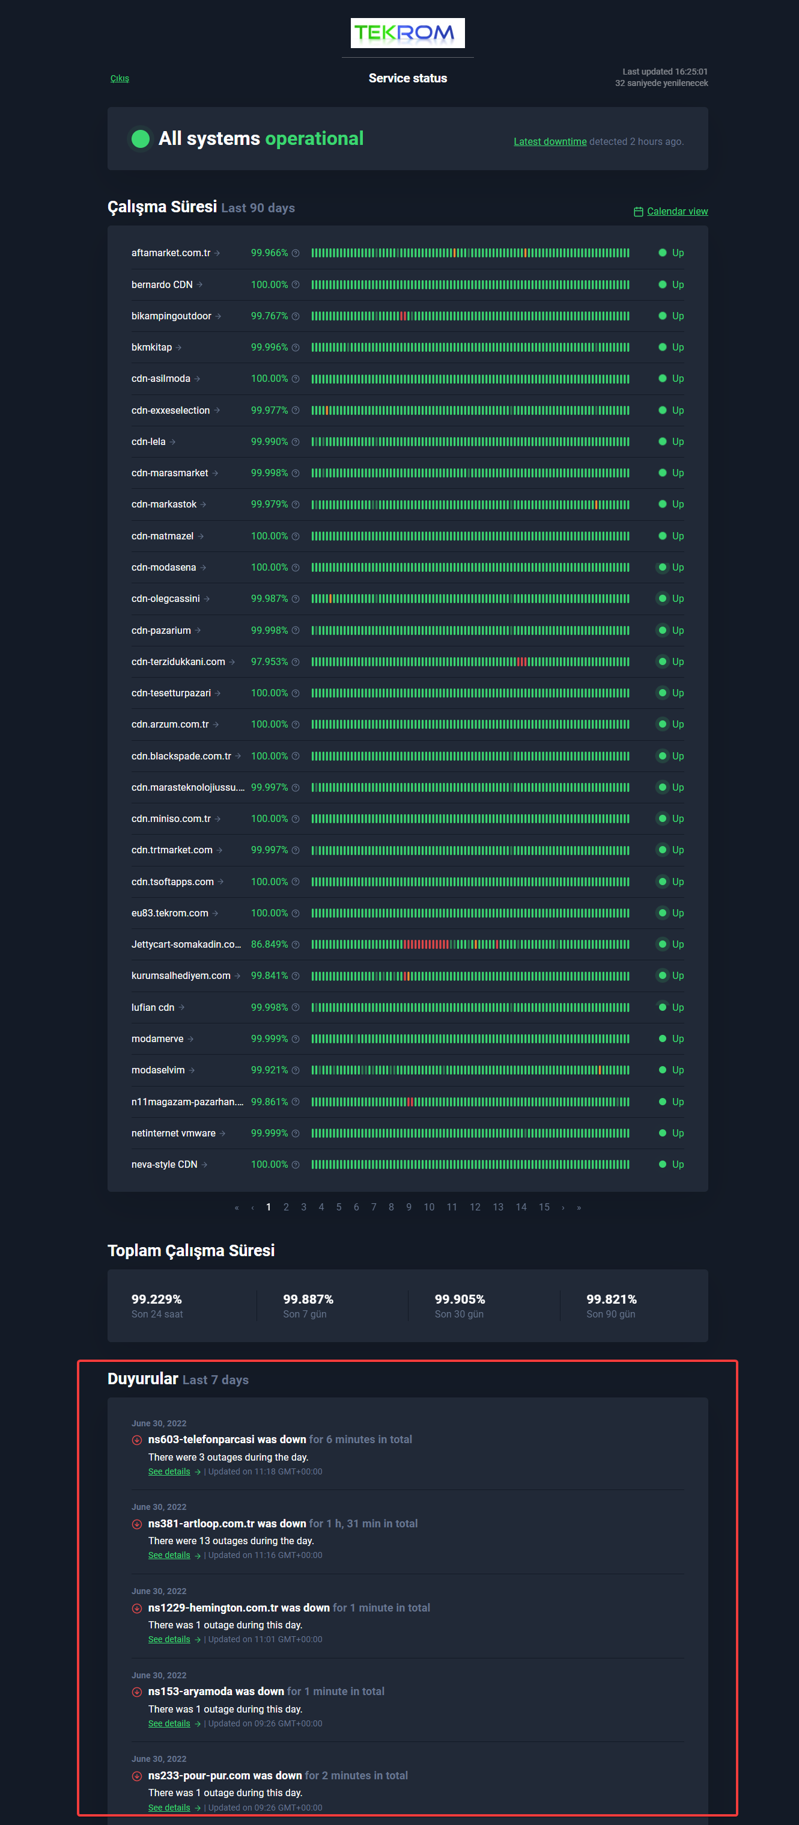Open the Latest downtime link
This screenshot has width=799, height=1825.
point(550,142)
